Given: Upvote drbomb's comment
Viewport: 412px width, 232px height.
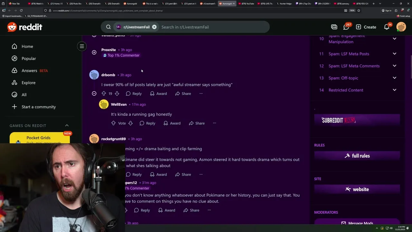Looking at the screenshot, I should tap(104, 93).
